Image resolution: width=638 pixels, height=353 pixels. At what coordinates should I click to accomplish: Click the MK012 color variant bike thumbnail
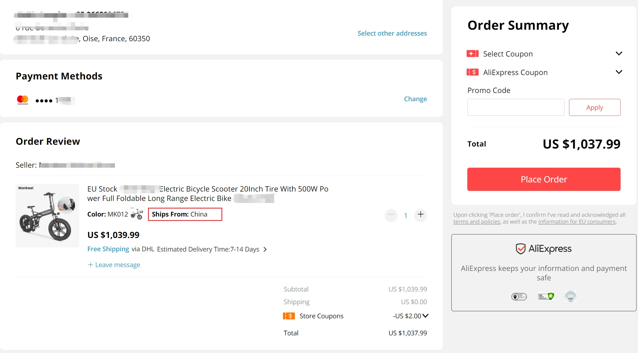[x=137, y=214]
